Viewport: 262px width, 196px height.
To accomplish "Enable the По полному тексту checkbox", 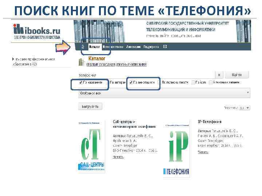I will (159, 82).
